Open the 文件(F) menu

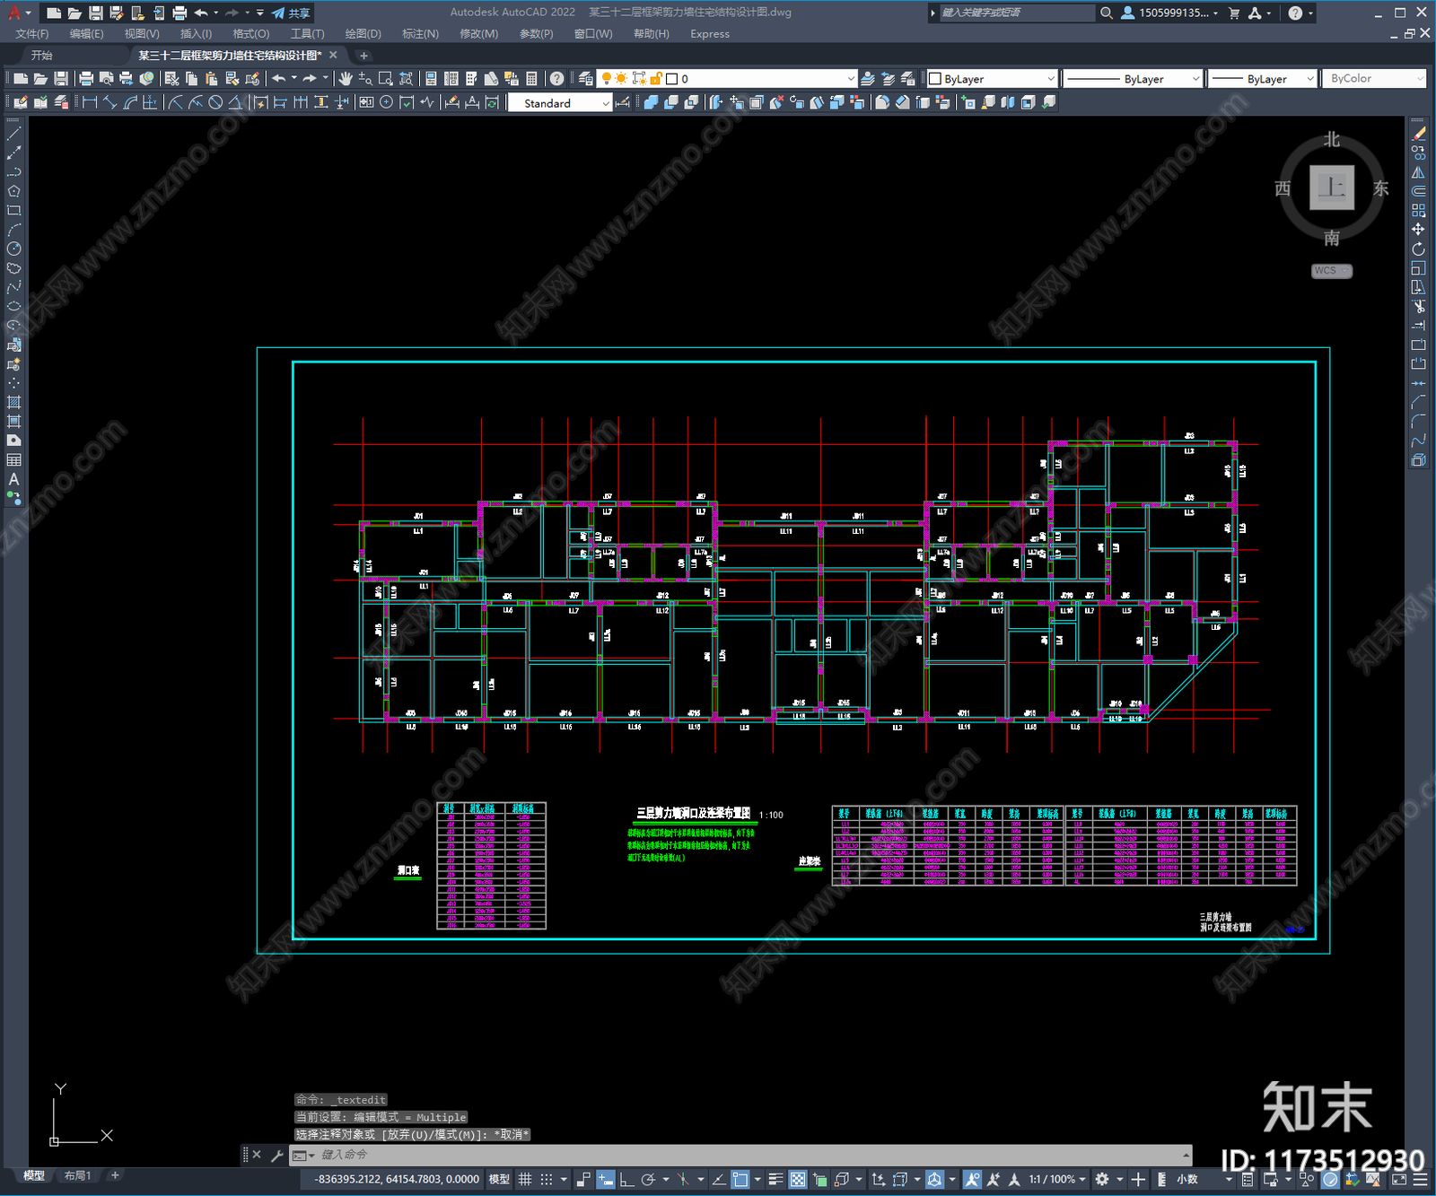pyautogui.click(x=31, y=34)
